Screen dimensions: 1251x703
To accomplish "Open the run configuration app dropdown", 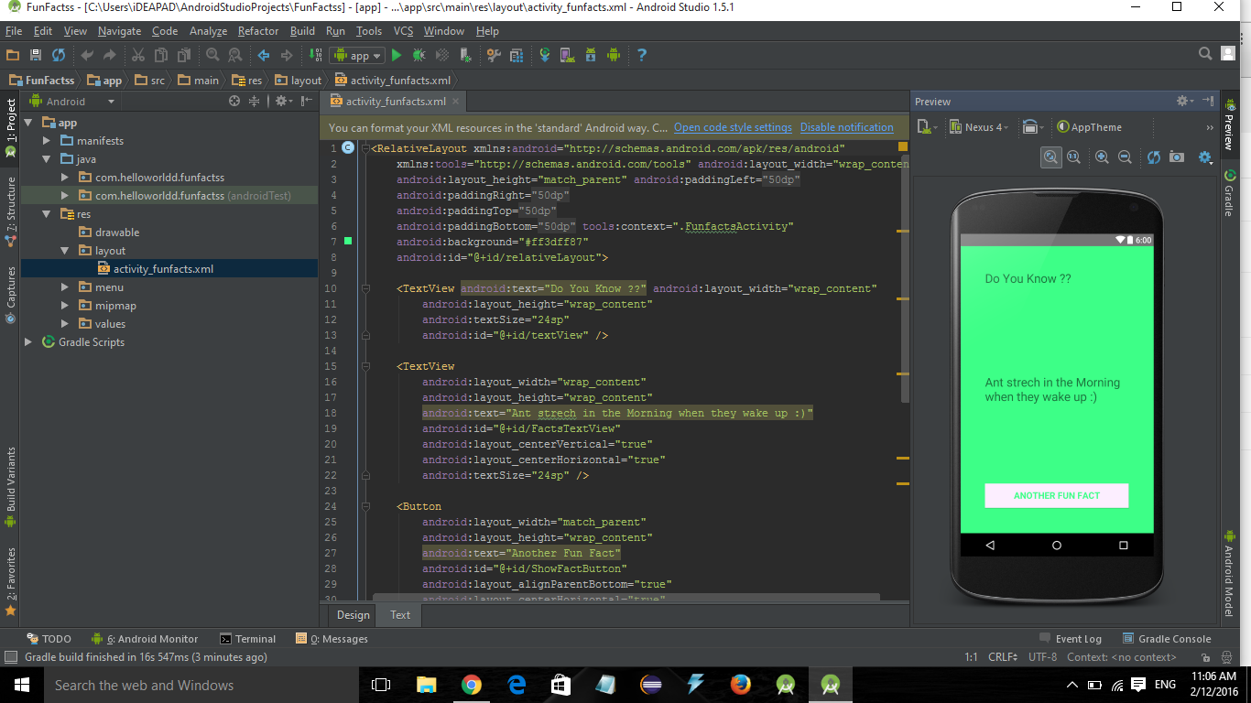I will coord(357,56).
